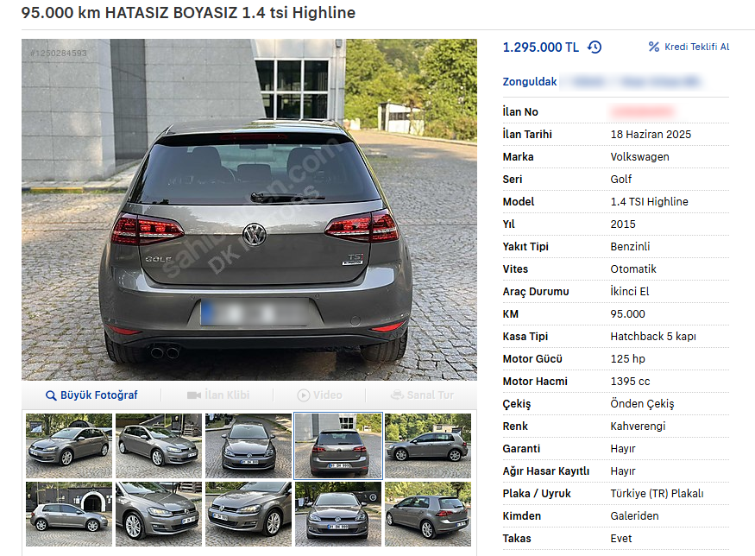Select close-up wheel thumbnail in bottom row

[159, 514]
